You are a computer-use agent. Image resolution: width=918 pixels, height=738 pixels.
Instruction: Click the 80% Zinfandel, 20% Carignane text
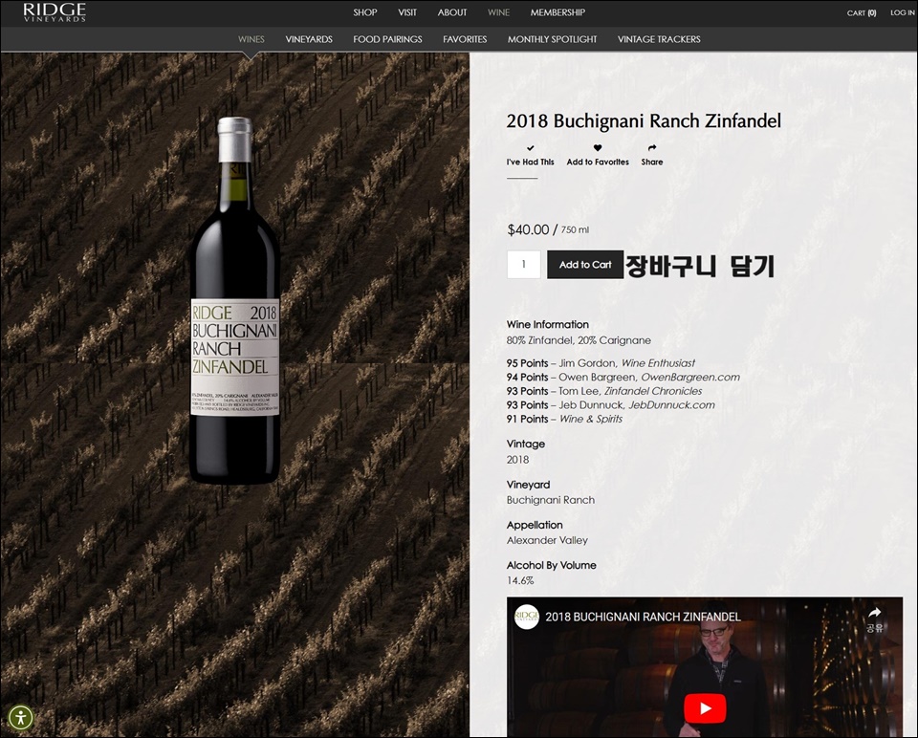(579, 340)
